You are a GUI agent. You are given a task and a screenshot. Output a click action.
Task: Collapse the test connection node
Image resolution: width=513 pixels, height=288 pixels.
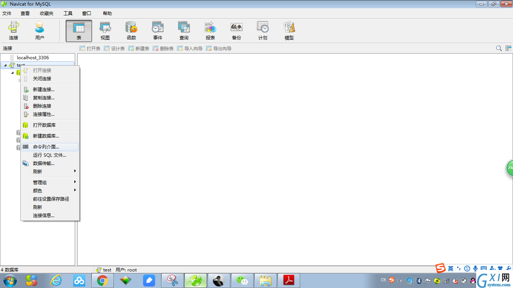(5, 65)
